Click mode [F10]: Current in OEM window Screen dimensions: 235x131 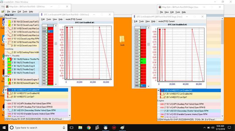click(x=74, y=19)
